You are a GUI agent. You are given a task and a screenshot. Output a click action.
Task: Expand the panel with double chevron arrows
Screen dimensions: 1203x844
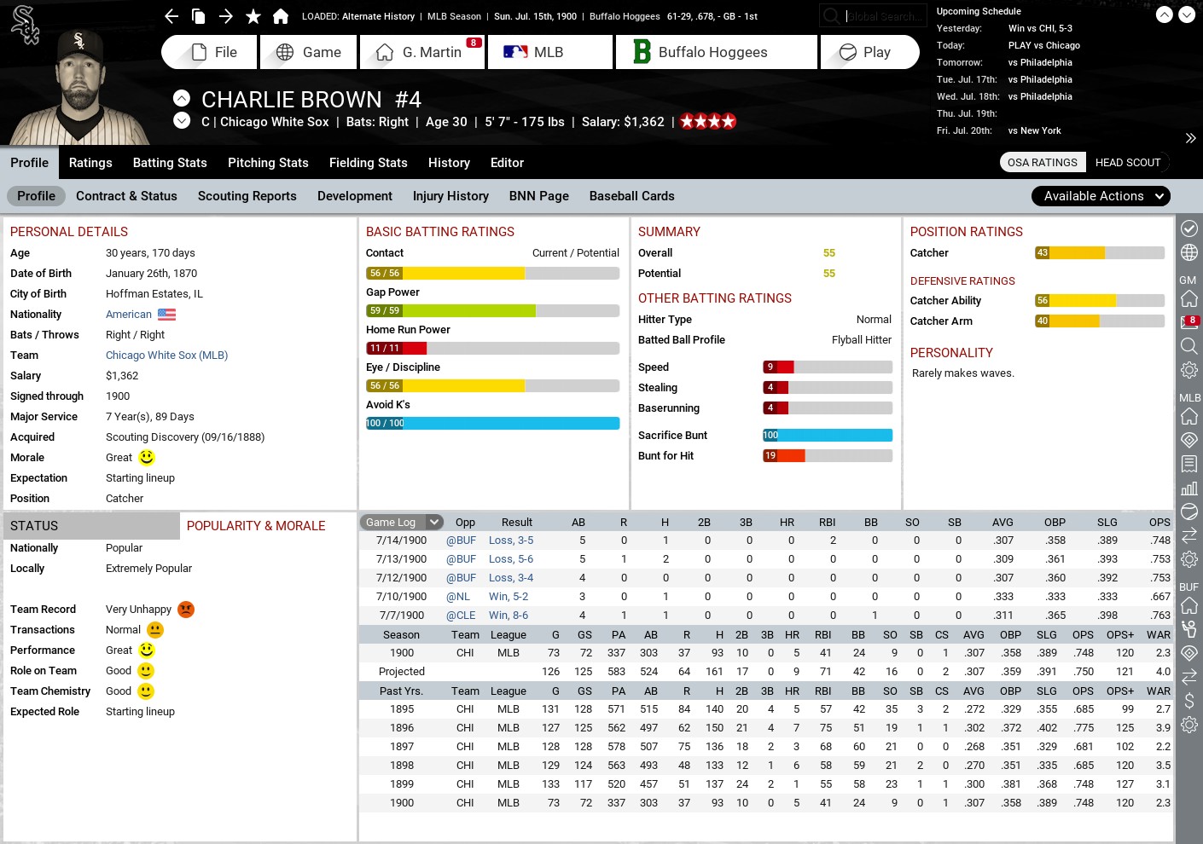click(x=1190, y=138)
